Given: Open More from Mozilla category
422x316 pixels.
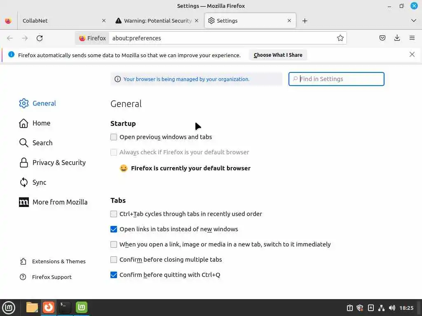Looking at the screenshot, I should click(x=53, y=202).
